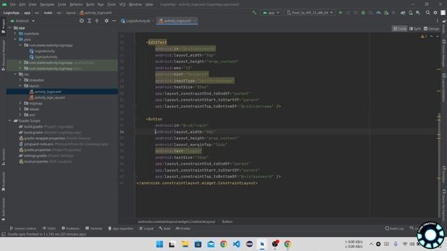447x251 pixels.
Task: Click the Sync Project with Gradle Files icon
Action: [x=403, y=13]
